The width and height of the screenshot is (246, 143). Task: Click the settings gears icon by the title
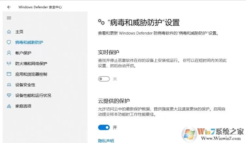(x=101, y=22)
